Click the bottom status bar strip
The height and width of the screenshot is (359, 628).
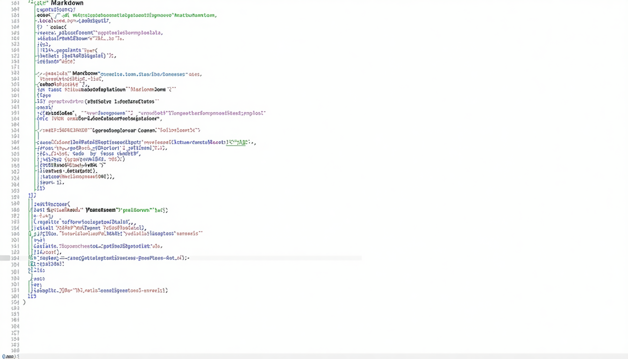pyautogui.click(x=327, y=356)
